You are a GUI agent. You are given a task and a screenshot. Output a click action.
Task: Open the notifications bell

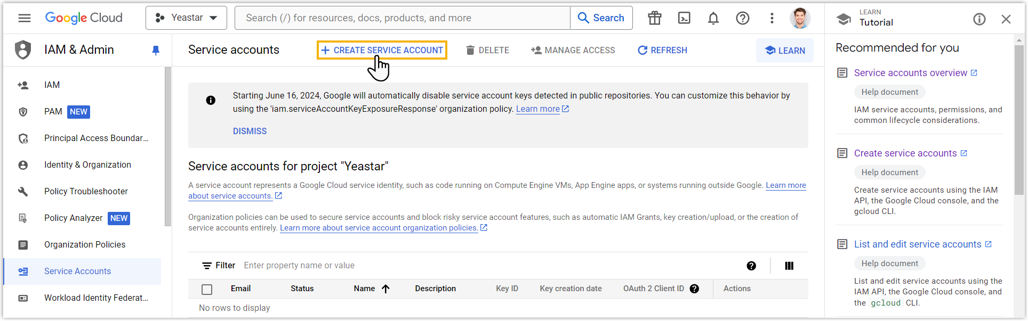click(x=713, y=18)
